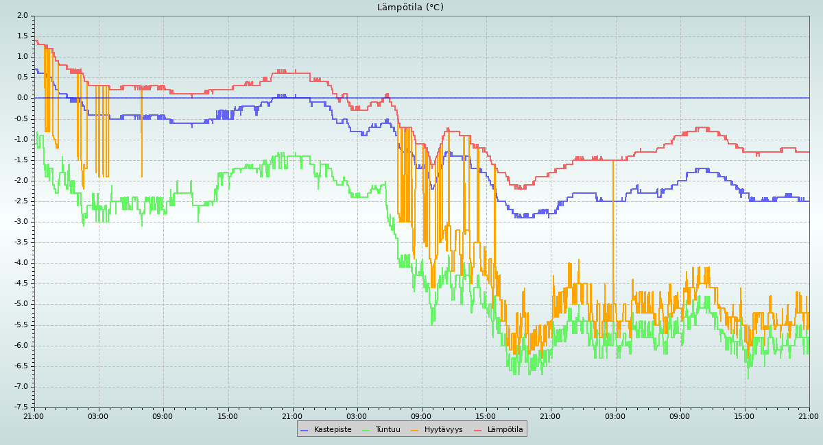The image size is (823, 445).
Task: Select the -6.5 y-axis tick label
Action: (21, 366)
